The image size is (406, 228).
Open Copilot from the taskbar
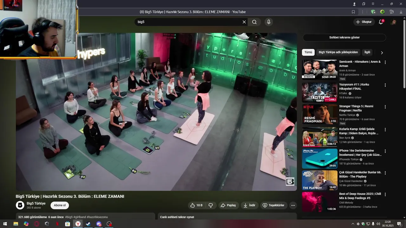pyautogui.click(x=26, y=224)
